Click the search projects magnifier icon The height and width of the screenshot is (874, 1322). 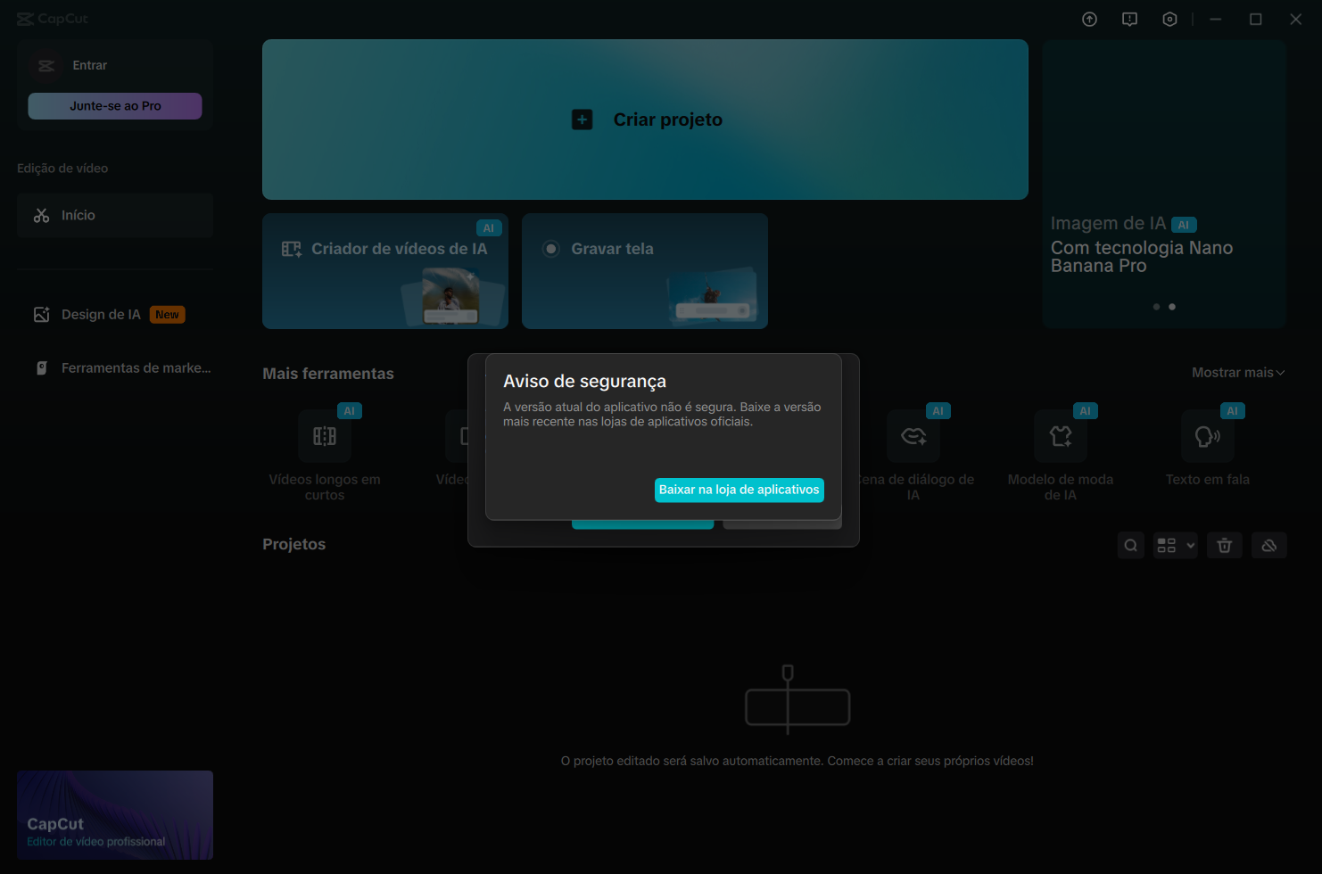[x=1130, y=546]
